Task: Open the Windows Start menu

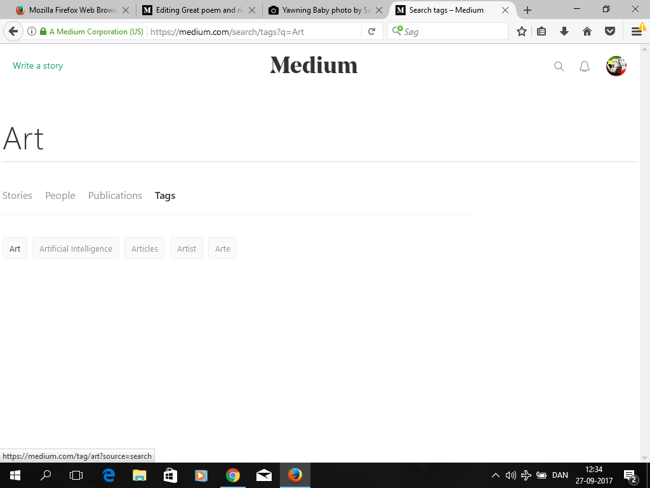Action: tap(15, 475)
